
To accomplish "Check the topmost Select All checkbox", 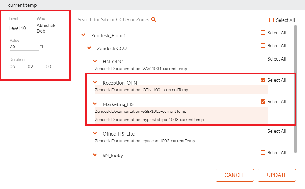I will pyautogui.click(x=272, y=20).
